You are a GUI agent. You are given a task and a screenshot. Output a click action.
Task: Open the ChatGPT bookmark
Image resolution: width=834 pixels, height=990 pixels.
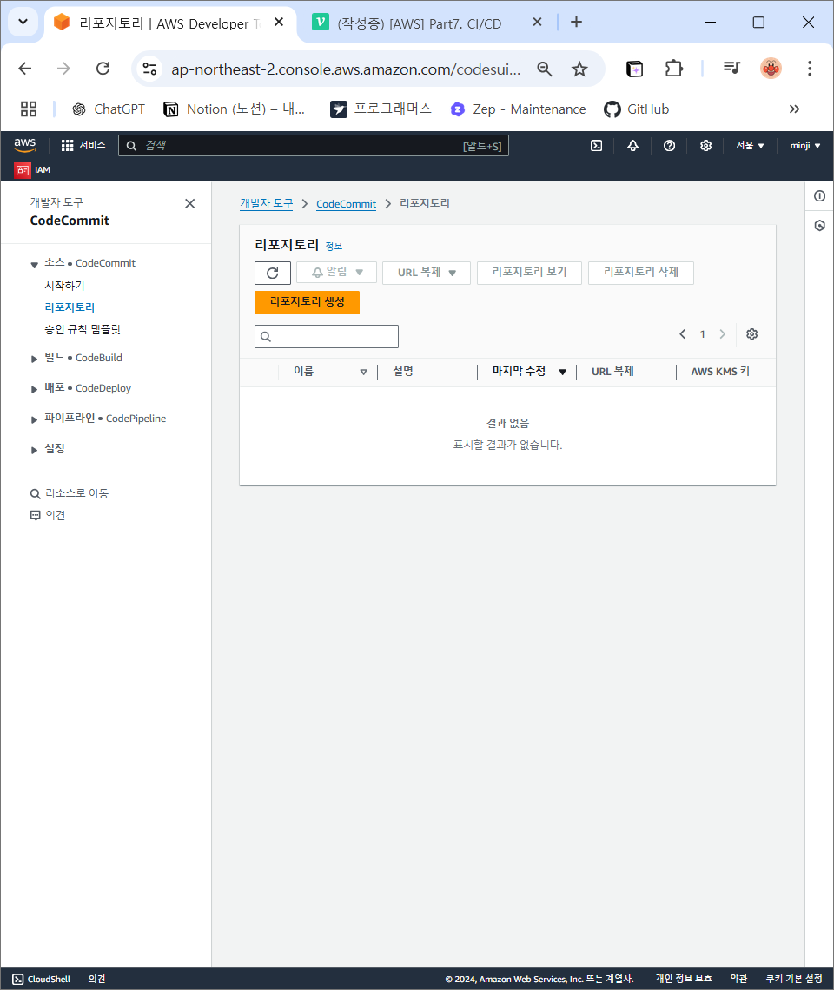pos(108,109)
